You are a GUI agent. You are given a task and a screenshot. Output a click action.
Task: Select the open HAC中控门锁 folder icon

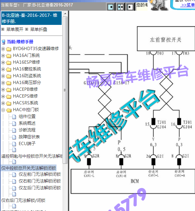[9, 110]
